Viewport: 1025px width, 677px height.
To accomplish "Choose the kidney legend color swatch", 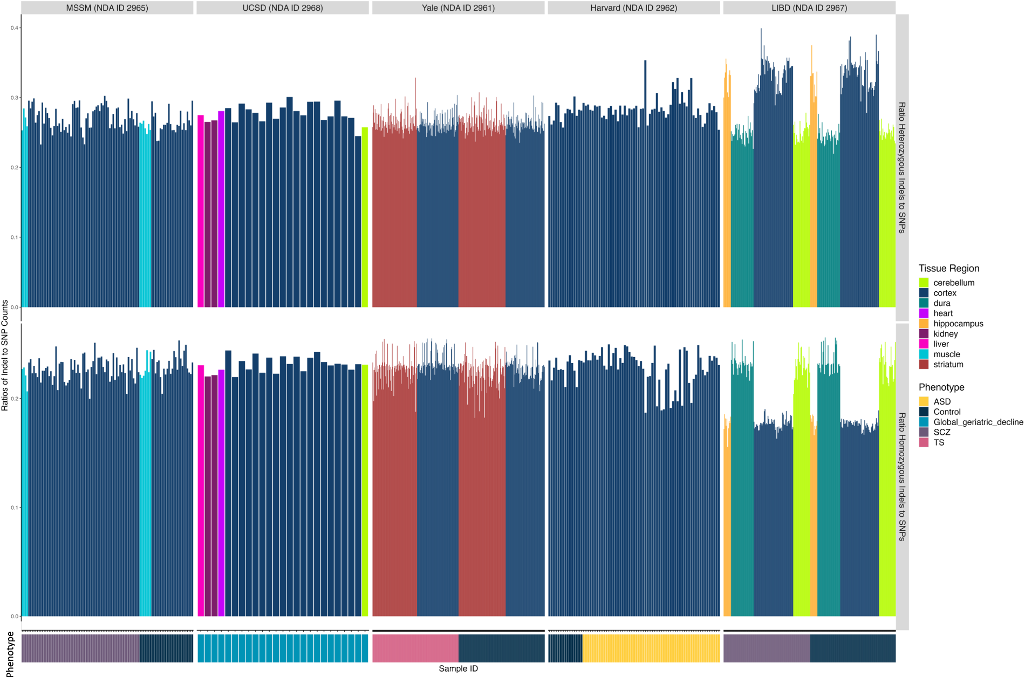I will [x=924, y=334].
